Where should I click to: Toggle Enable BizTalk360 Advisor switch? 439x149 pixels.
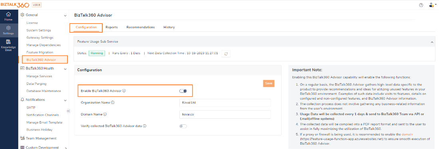click(183, 91)
